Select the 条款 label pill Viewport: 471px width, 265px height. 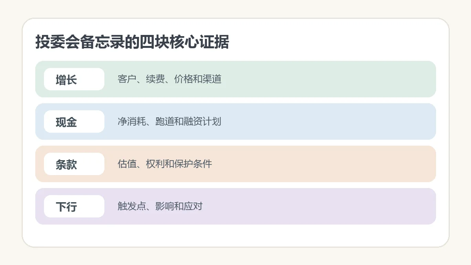point(74,164)
